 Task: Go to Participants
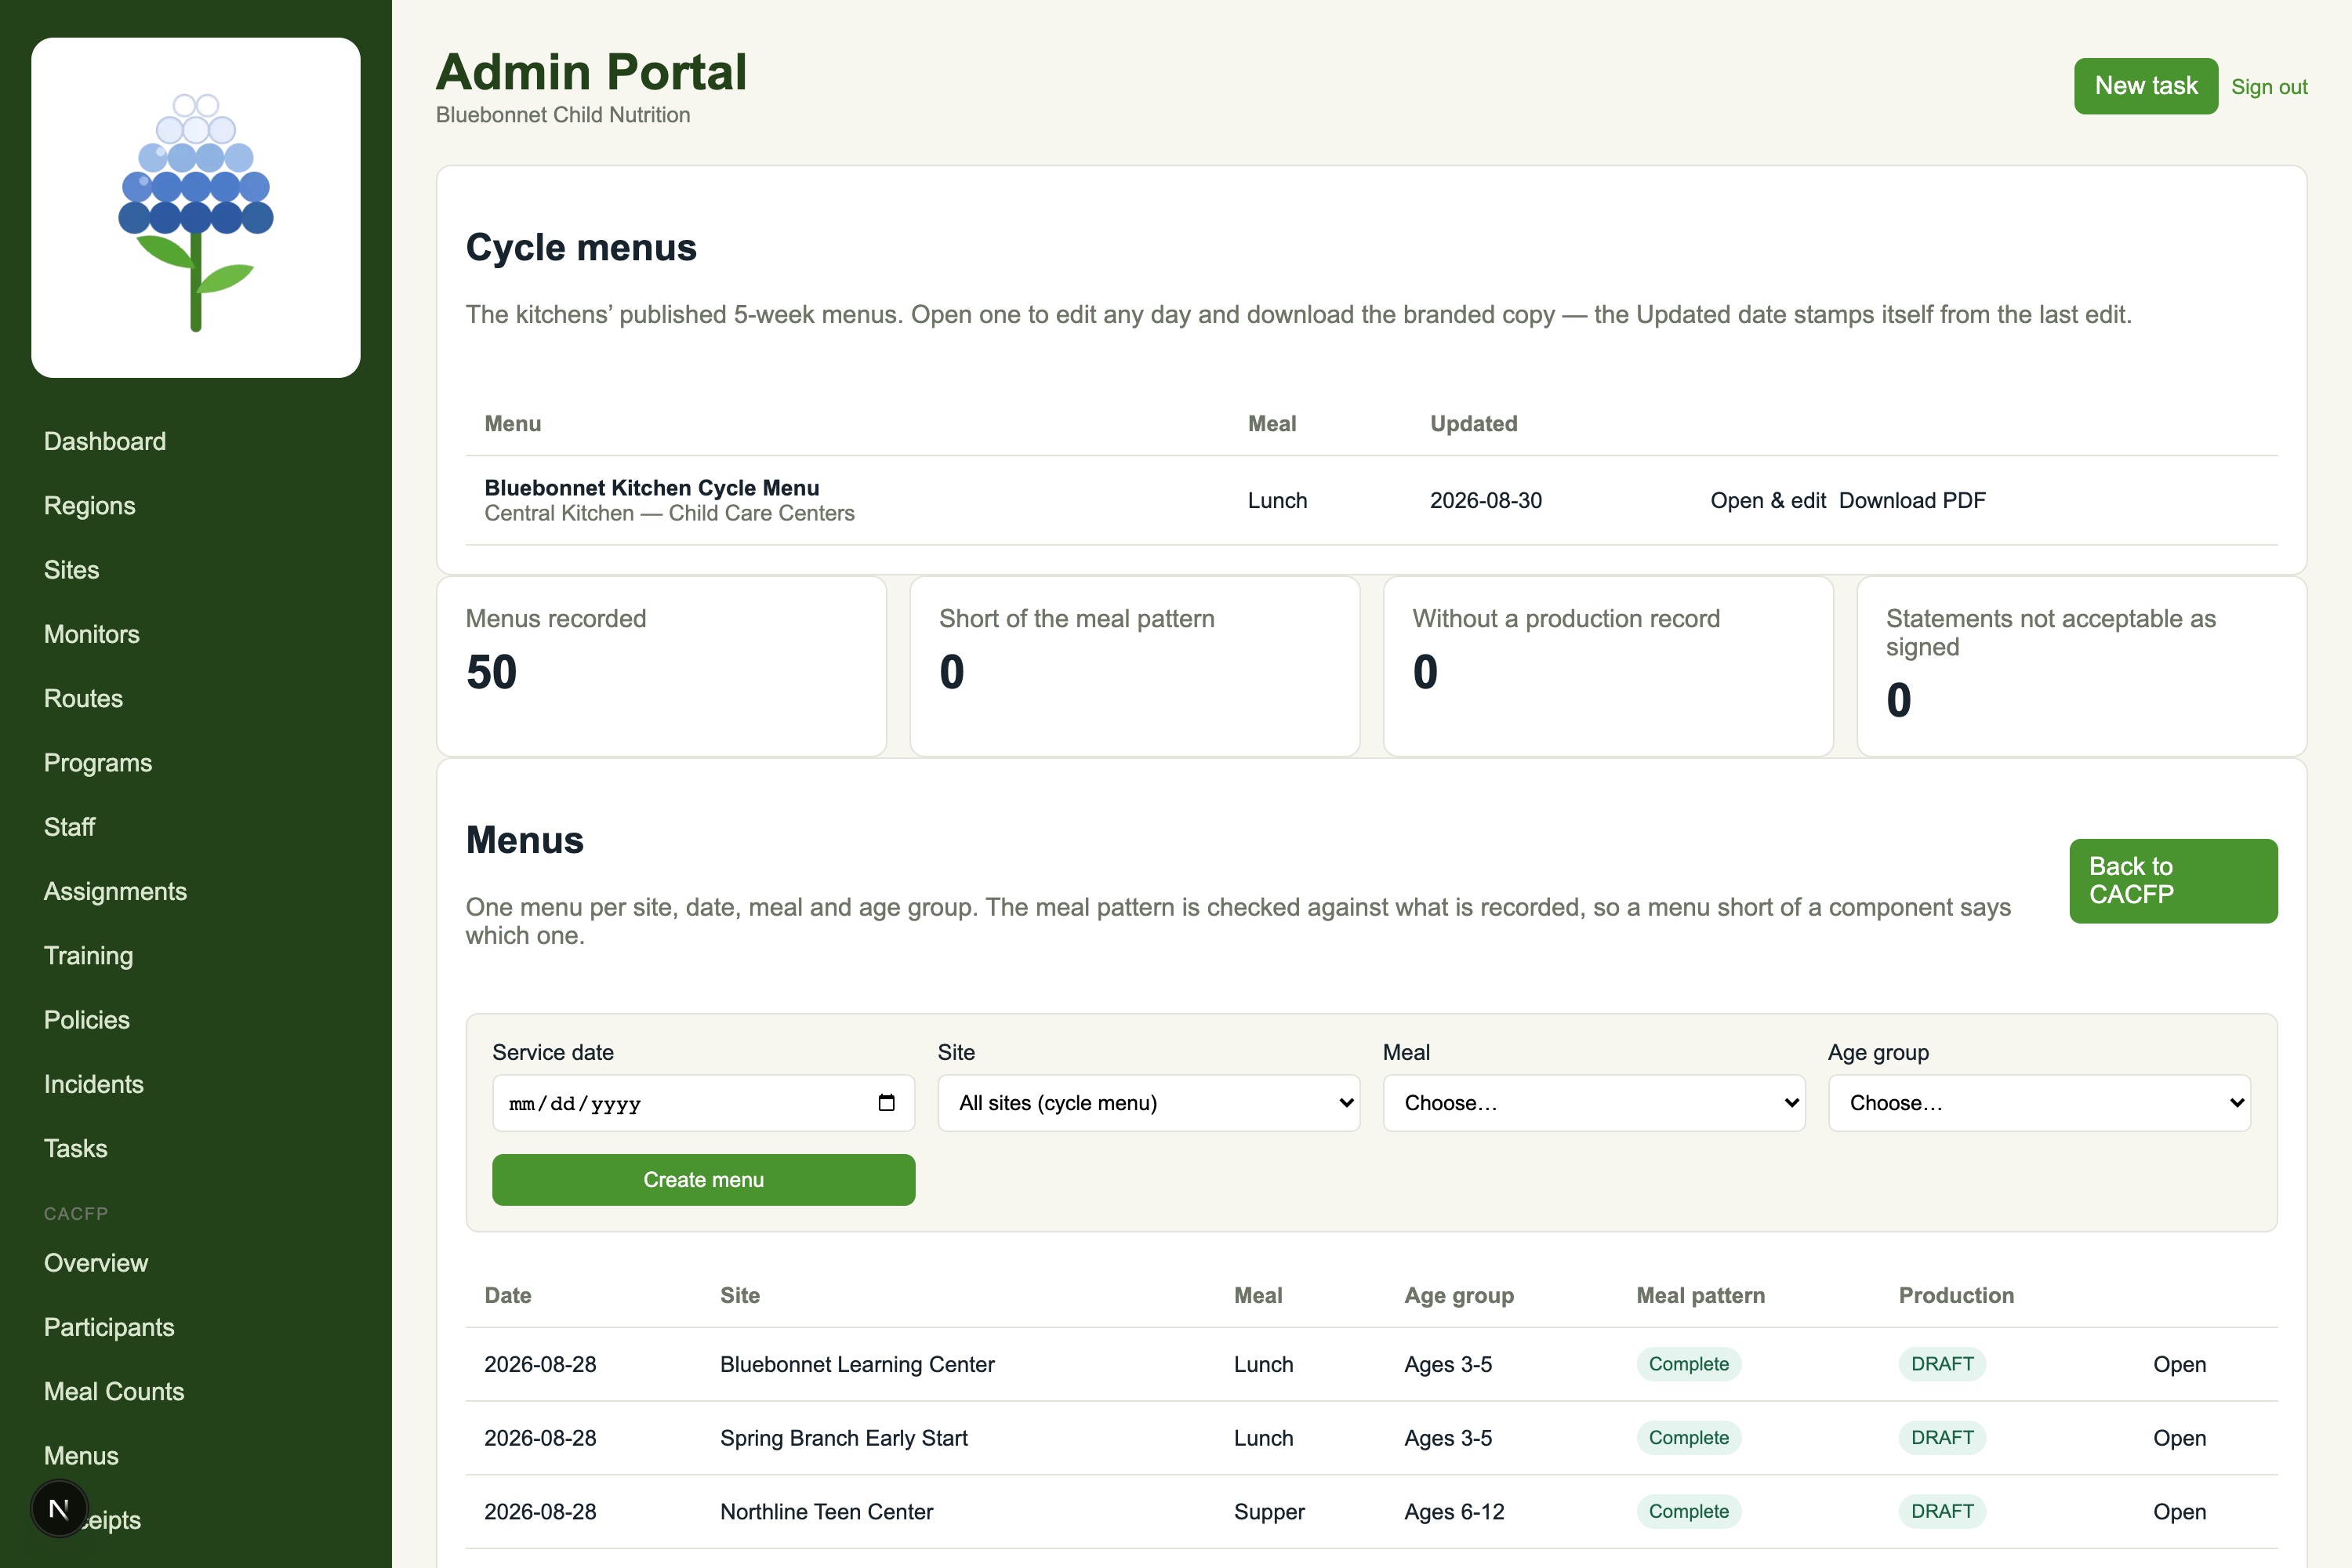[109, 1327]
